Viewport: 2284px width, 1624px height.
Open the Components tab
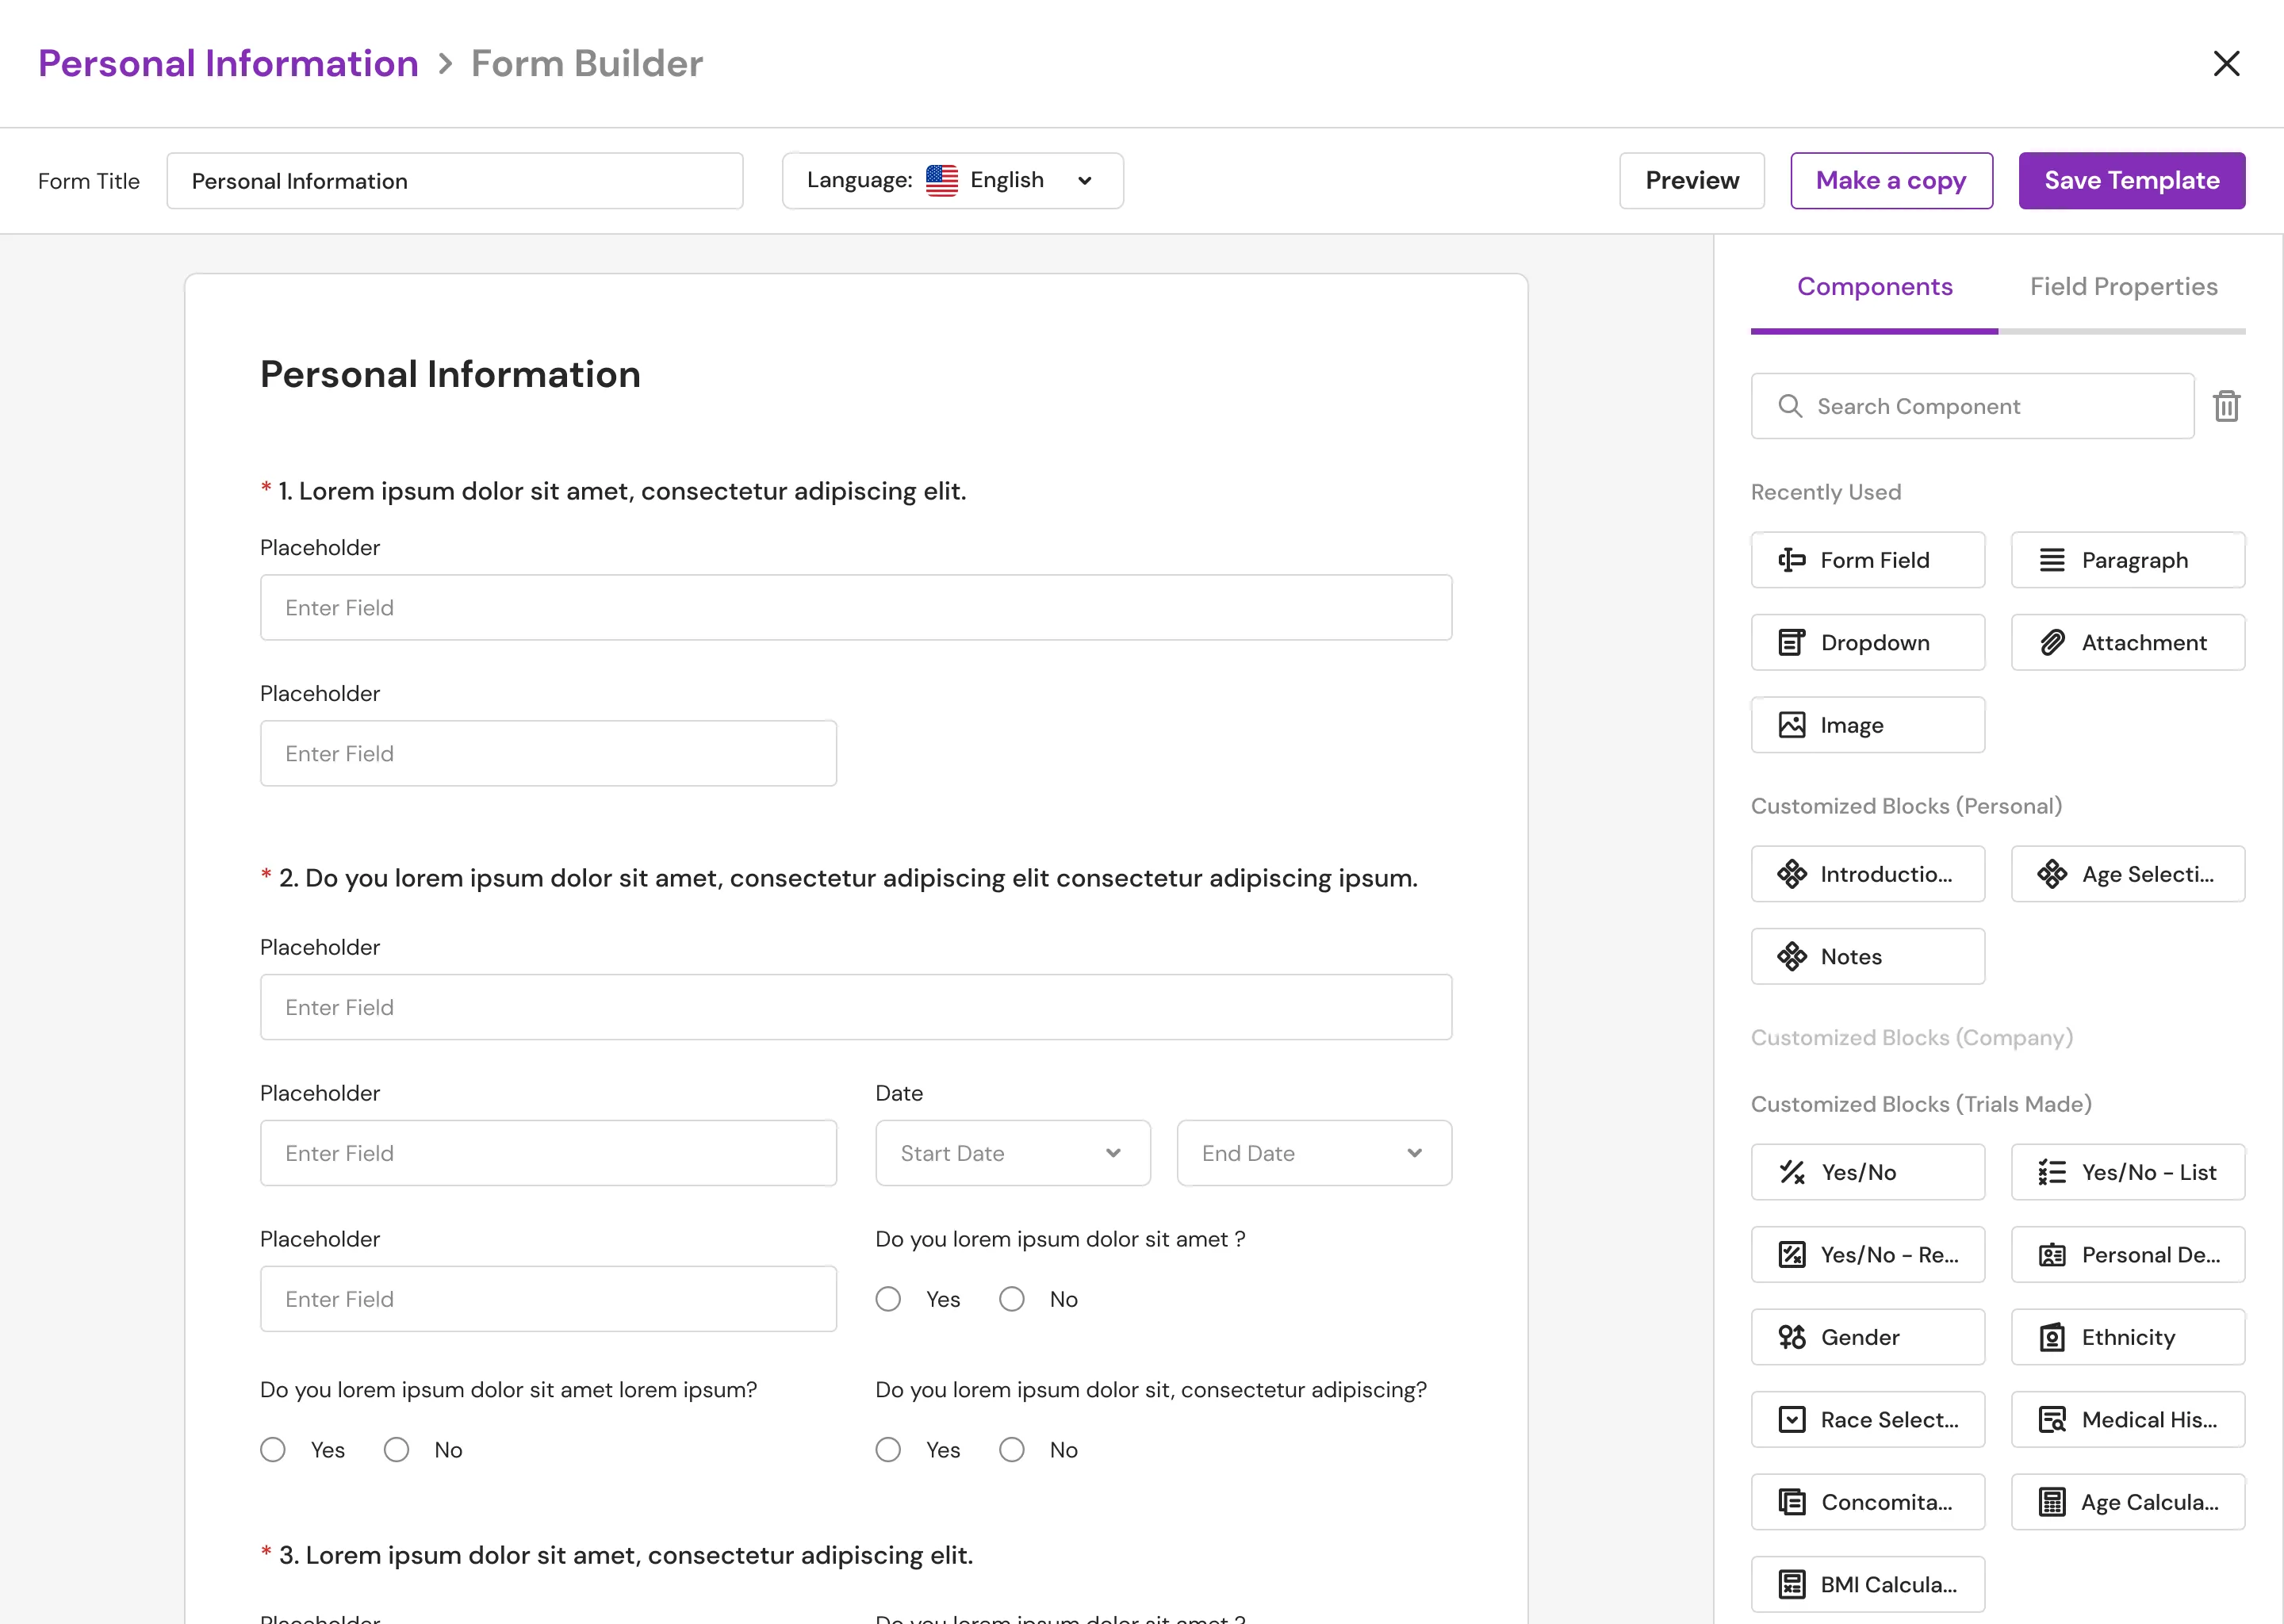click(1874, 287)
